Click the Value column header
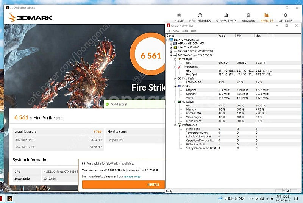The image size is (303, 203). [226, 36]
